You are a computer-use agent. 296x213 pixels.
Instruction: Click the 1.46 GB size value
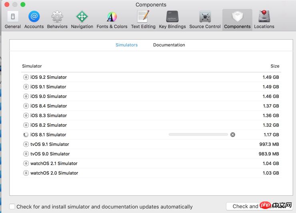point(271,96)
